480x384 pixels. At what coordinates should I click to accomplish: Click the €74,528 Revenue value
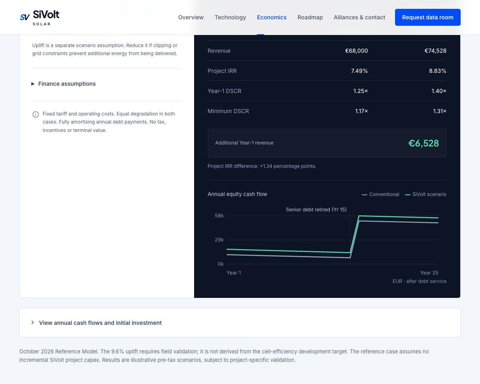point(435,51)
